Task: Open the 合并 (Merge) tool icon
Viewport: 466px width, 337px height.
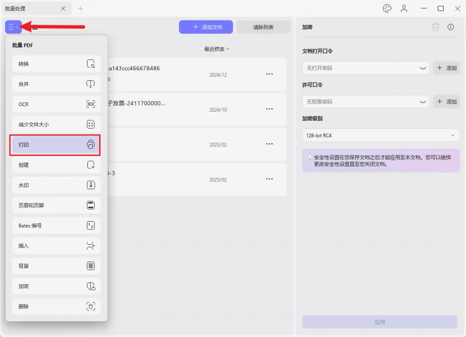Action: click(x=90, y=84)
